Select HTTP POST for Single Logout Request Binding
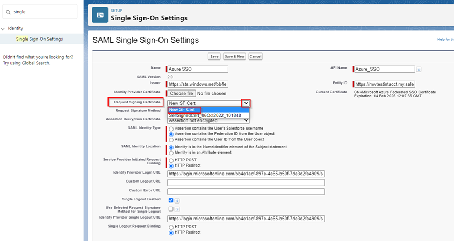The width and height of the screenshot is (454, 241). point(171,227)
